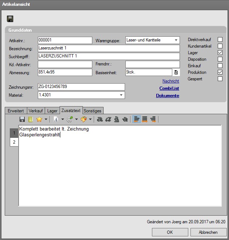The width and height of the screenshot is (229, 240).
Task: Toggle italic text formatting
Action: [x=108, y=119]
